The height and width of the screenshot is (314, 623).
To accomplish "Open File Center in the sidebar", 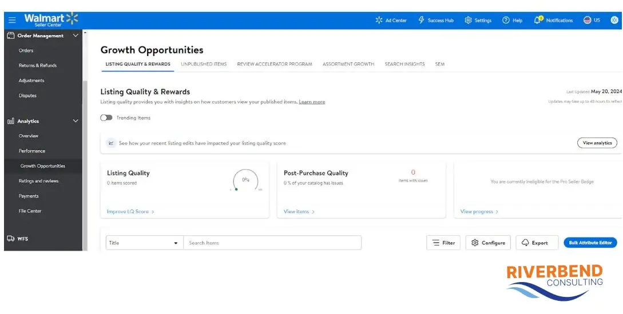I will coord(30,211).
